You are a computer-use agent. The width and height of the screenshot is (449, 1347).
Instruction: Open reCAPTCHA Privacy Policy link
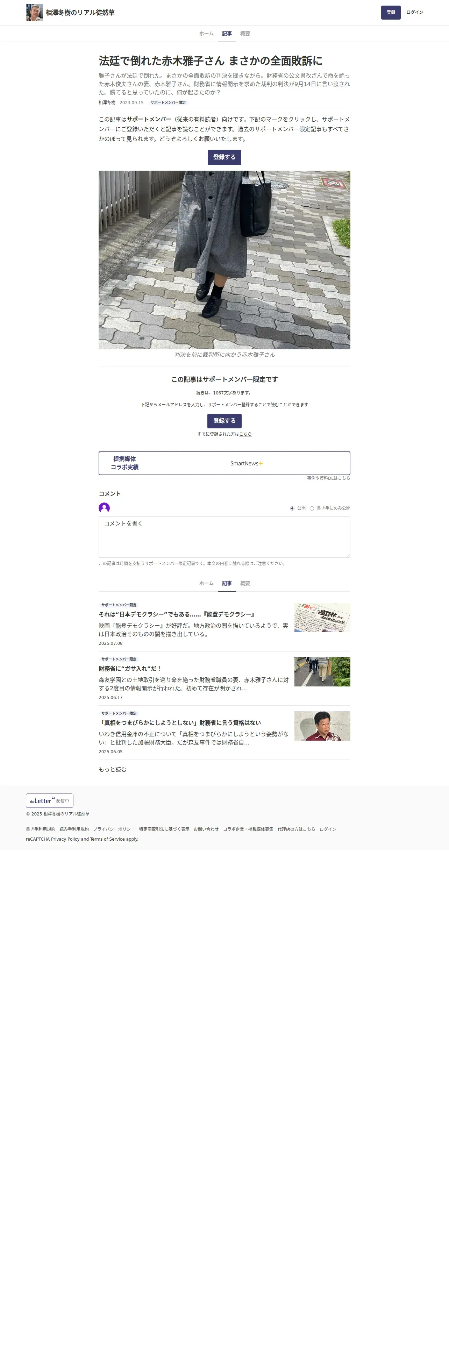point(65,839)
